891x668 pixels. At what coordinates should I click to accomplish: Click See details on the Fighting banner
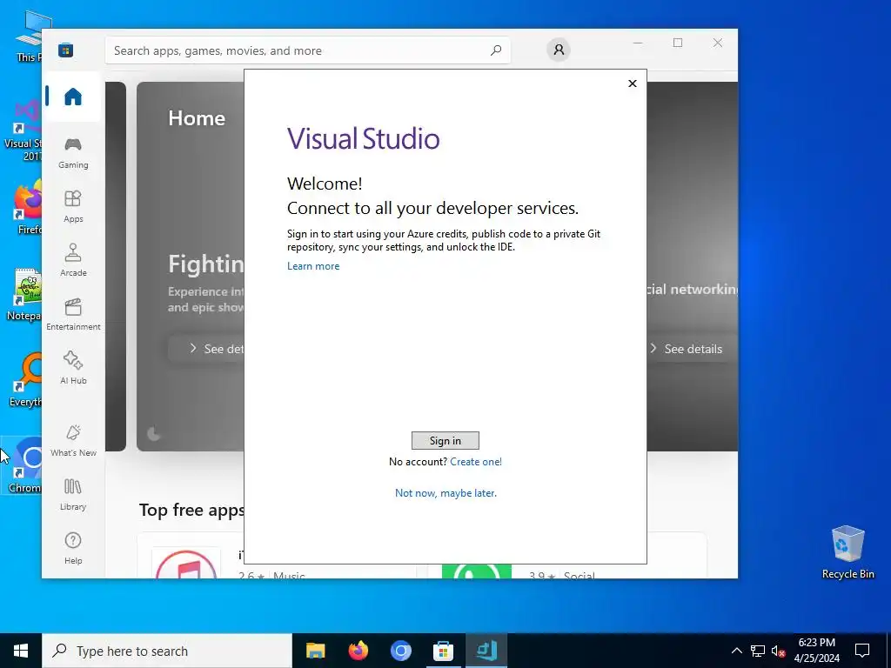pyautogui.click(x=206, y=349)
